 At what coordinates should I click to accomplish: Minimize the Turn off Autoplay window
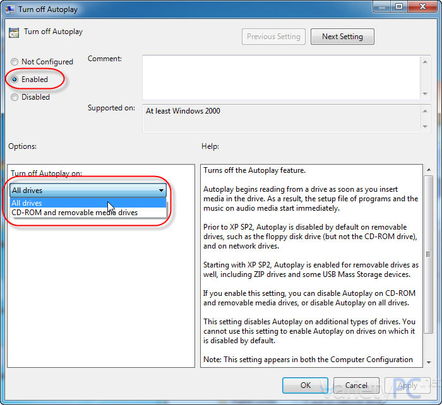tap(382, 7)
